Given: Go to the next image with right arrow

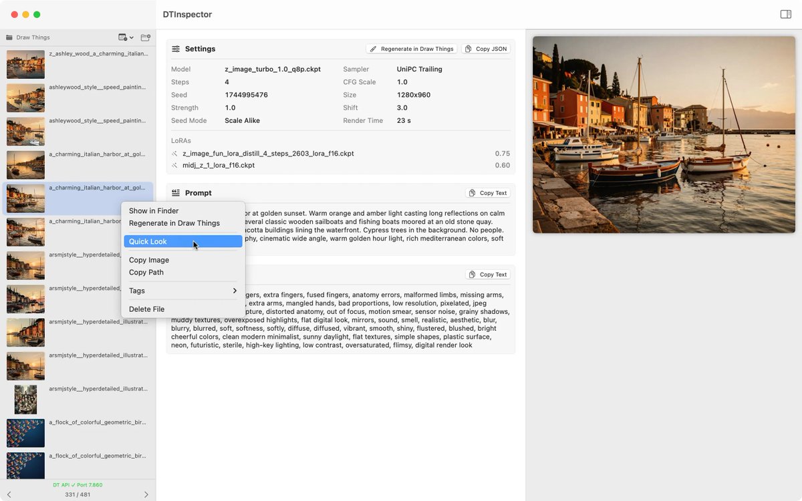Looking at the screenshot, I should pyautogui.click(x=146, y=494).
